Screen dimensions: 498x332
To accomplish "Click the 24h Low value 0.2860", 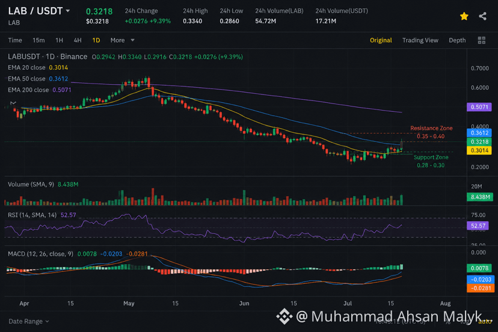I will coord(229,21).
